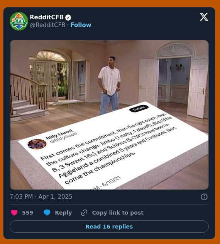Open the info icon beside the timestamp
The height and width of the screenshot is (244, 220).
204,197
